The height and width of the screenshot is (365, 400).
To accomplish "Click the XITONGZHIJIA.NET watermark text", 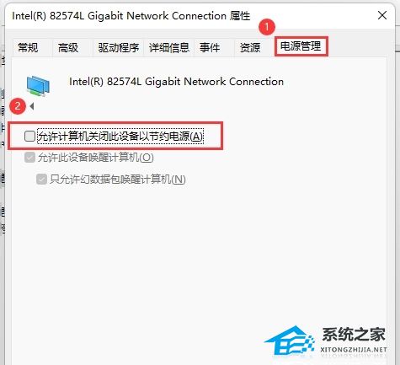I will tap(354, 350).
